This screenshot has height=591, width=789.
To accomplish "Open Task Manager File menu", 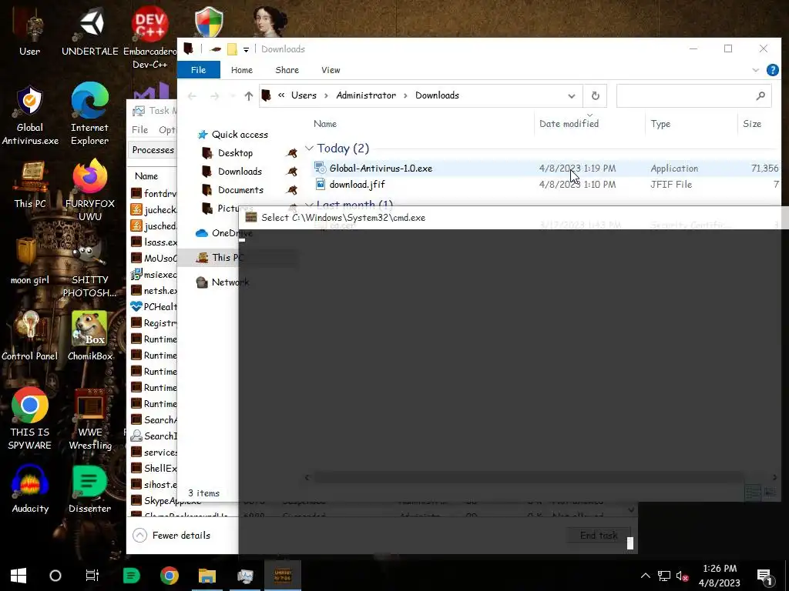I will 140,129.
